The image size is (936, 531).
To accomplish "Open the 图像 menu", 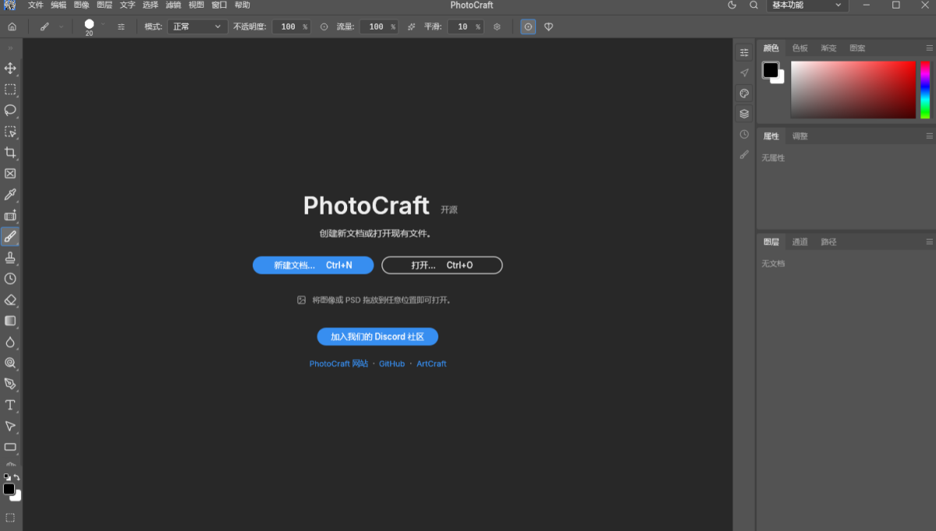I will click(x=81, y=5).
